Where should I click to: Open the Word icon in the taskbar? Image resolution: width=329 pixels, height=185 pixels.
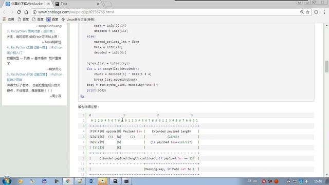[92, 181]
